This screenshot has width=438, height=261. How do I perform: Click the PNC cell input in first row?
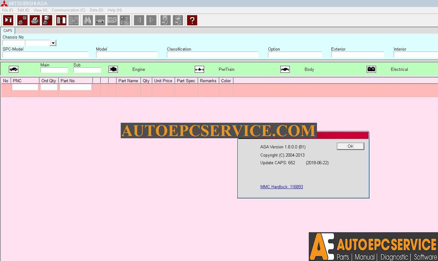click(25, 87)
